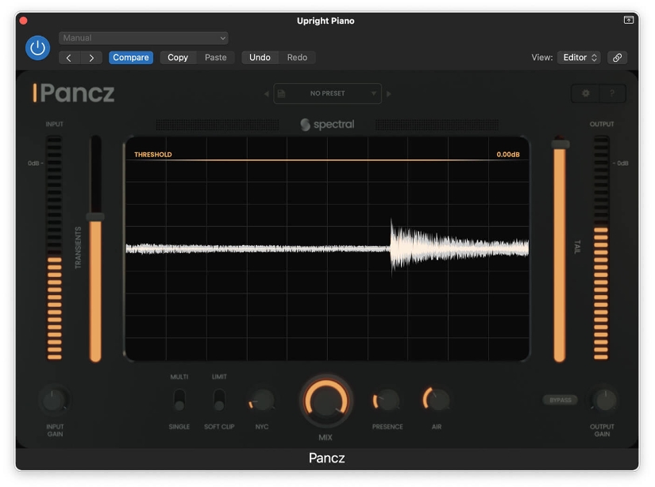Click the Tail slider handle
Screen dimensions: 655x487
(x=560, y=144)
